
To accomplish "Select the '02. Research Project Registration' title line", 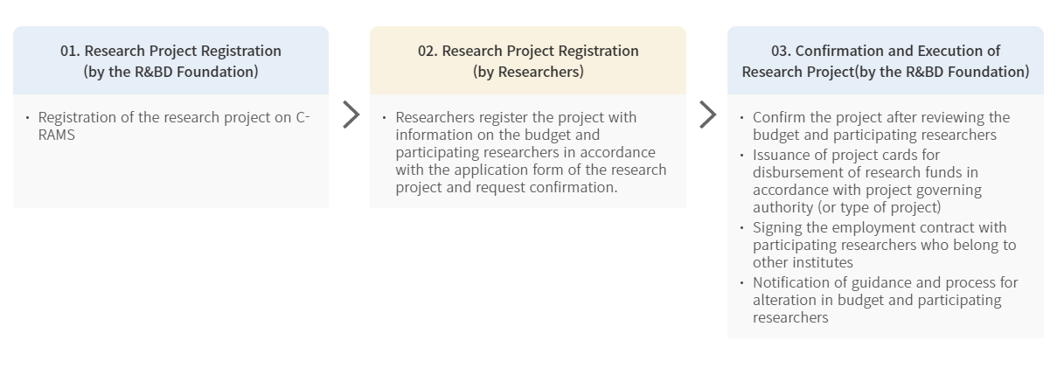I will click(528, 51).
